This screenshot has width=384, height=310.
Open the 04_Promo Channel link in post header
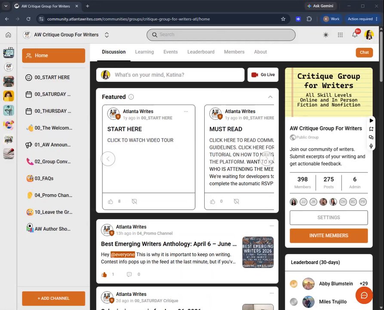tap(154, 233)
